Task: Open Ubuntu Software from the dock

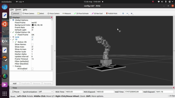Action: click(x=5, y=24)
